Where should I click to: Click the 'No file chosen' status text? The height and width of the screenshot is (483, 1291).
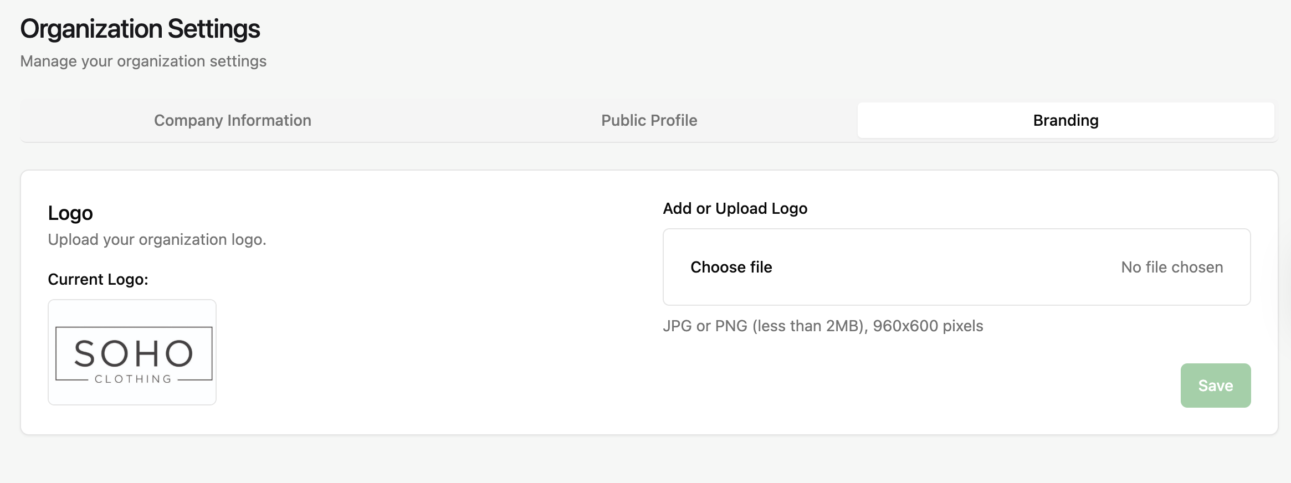point(1171,267)
